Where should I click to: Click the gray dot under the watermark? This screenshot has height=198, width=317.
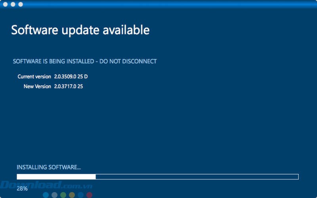coord(54,195)
